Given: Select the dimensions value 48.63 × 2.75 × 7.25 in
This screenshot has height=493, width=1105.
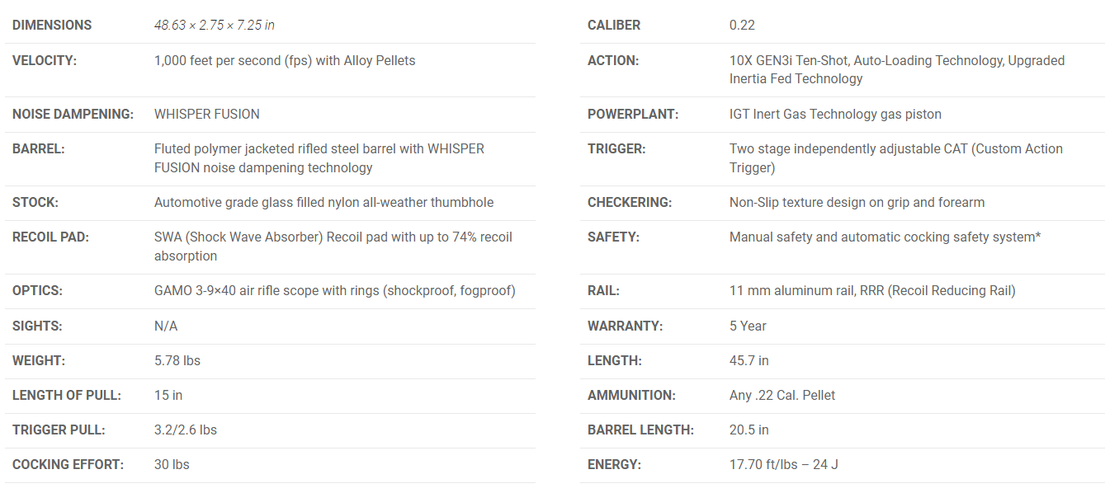Looking at the screenshot, I should pyautogui.click(x=214, y=26).
